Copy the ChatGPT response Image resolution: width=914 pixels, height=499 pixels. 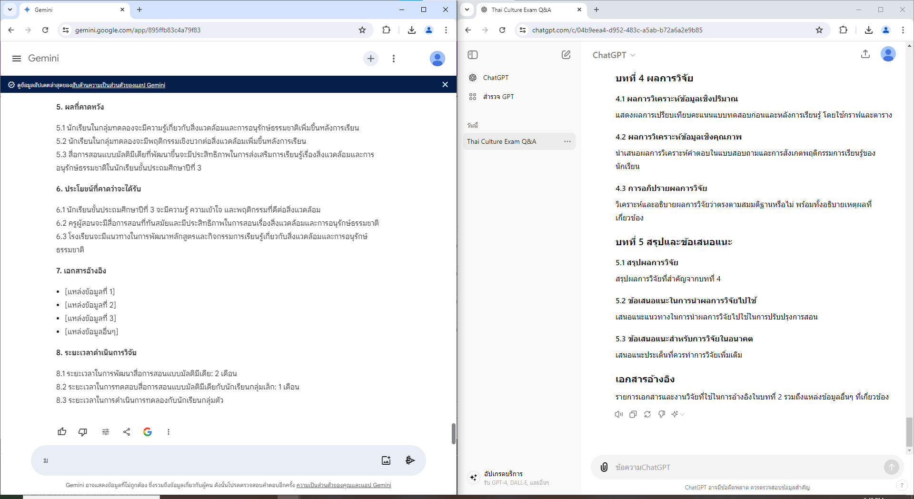(633, 414)
